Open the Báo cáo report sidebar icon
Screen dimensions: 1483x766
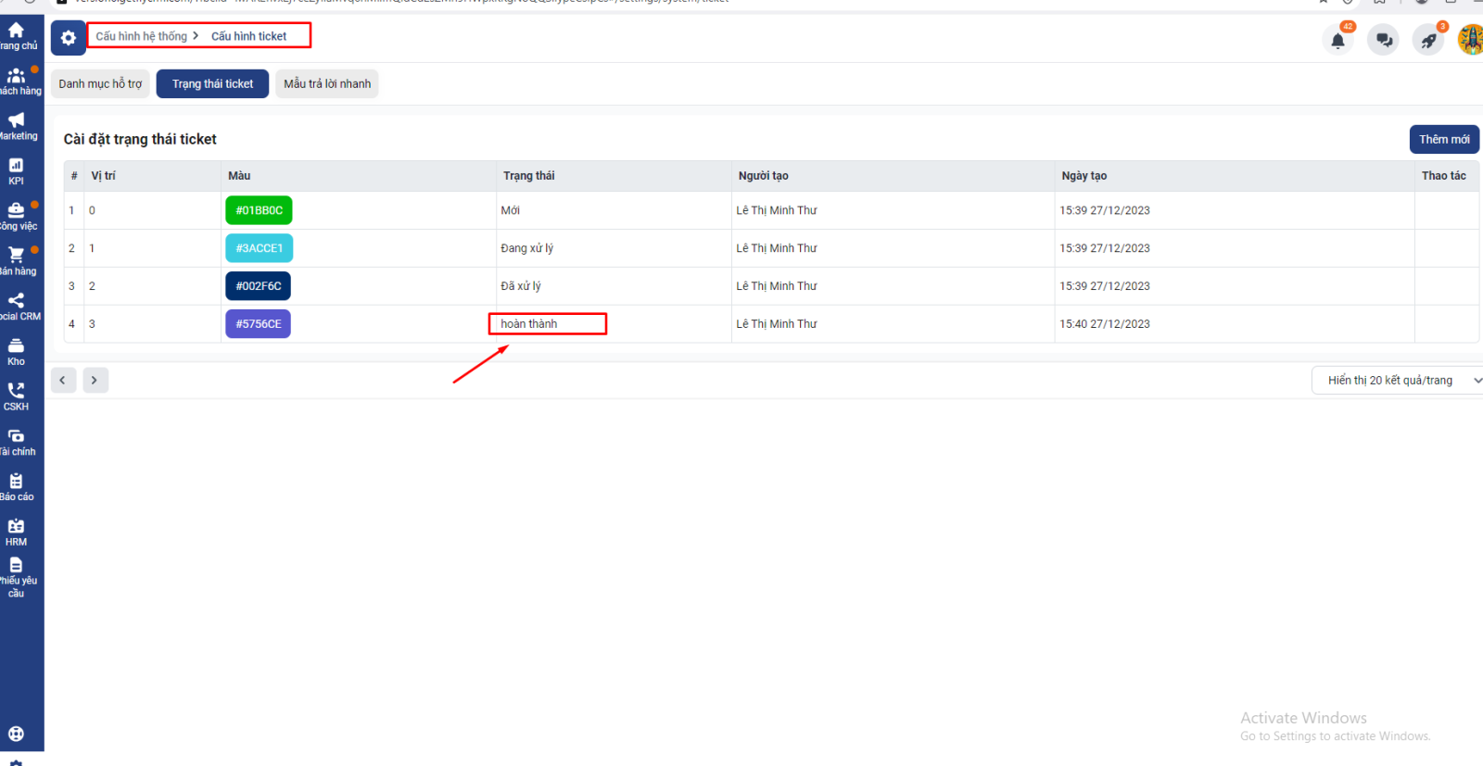pos(16,482)
